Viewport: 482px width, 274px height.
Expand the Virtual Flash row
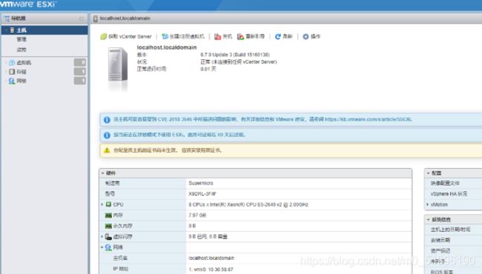(102, 236)
